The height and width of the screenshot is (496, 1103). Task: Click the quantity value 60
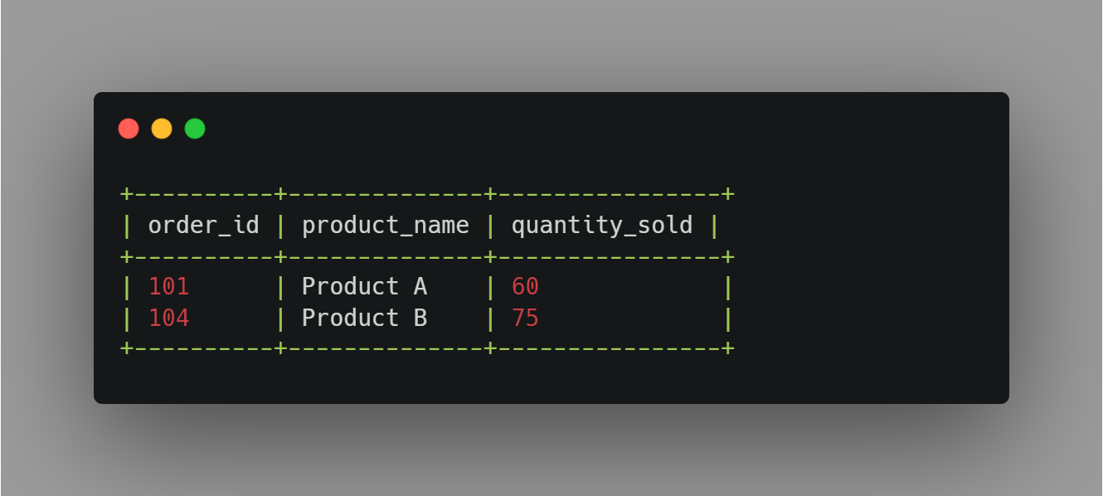tap(525, 287)
